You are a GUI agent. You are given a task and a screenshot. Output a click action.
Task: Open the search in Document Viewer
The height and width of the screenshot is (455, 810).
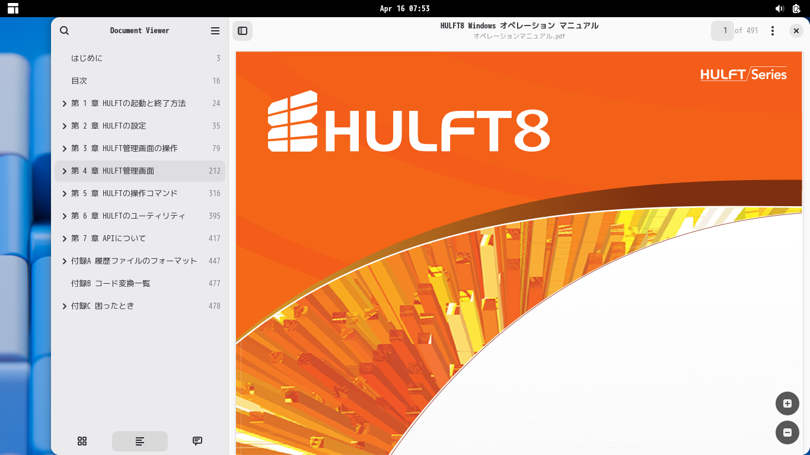(65, 31)
